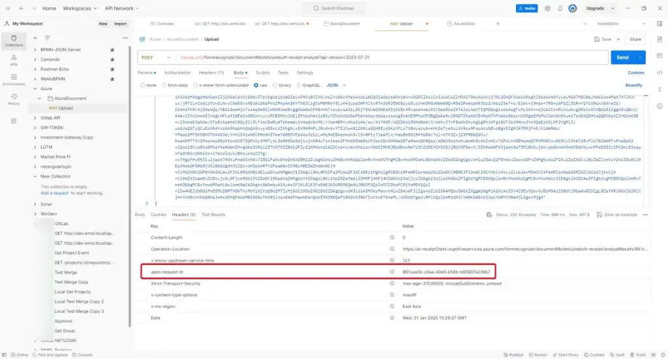Image resolution: width=668 pixels, height=359 pixels.
Task: Open the POST method dropdown
Action: [155, 57]
